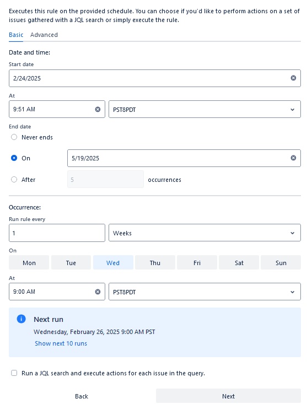Click the Next button

coord(228,396)
